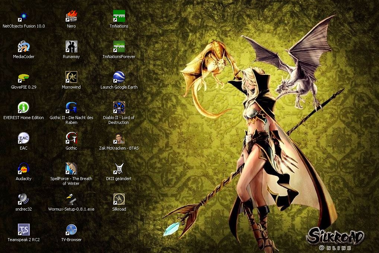This screenshot has width=379, height=253.
Task: Click the TV-Browser desktop icon
Action: (71, 230)
